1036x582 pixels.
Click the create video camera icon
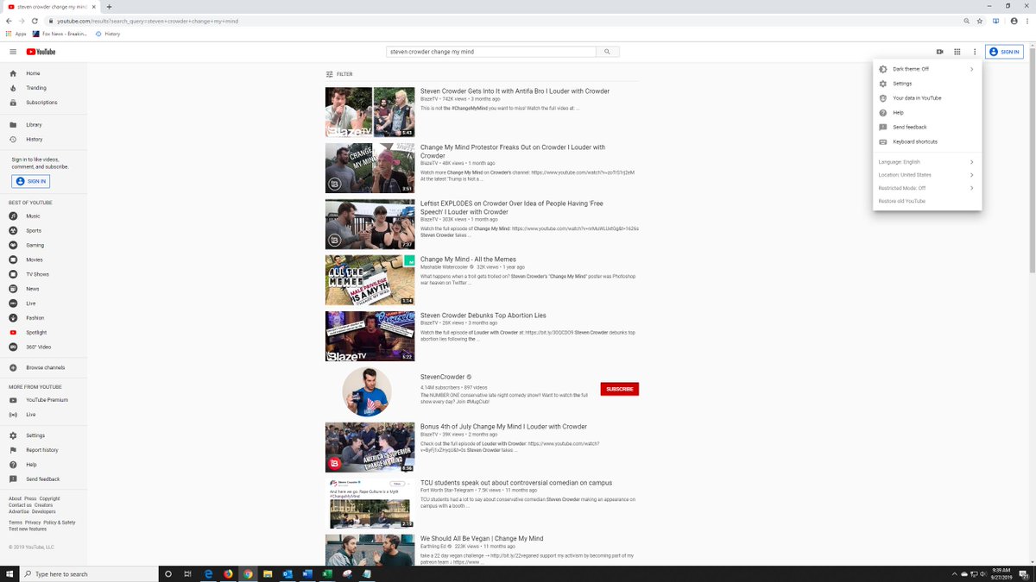[x=940, y=52]
